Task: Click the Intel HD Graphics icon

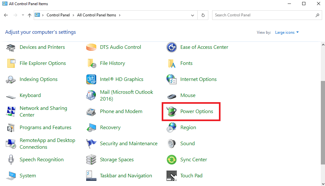Action: [x=91, y=79]
